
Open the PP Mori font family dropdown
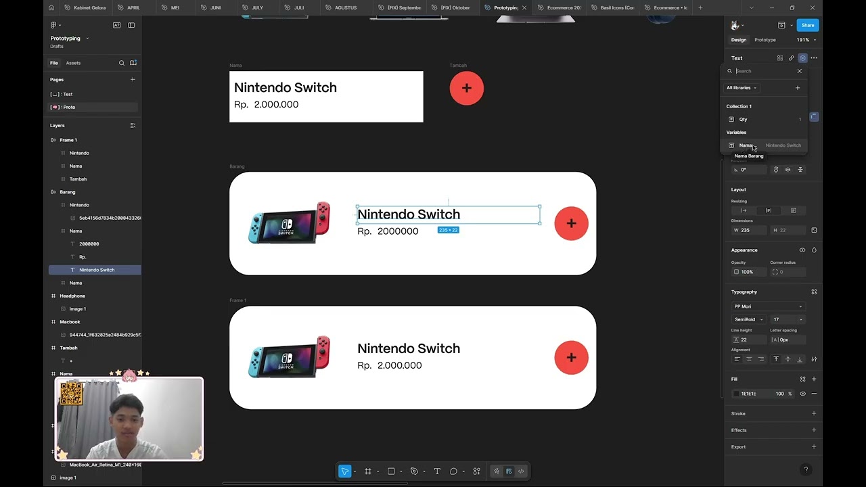[769, 306]
